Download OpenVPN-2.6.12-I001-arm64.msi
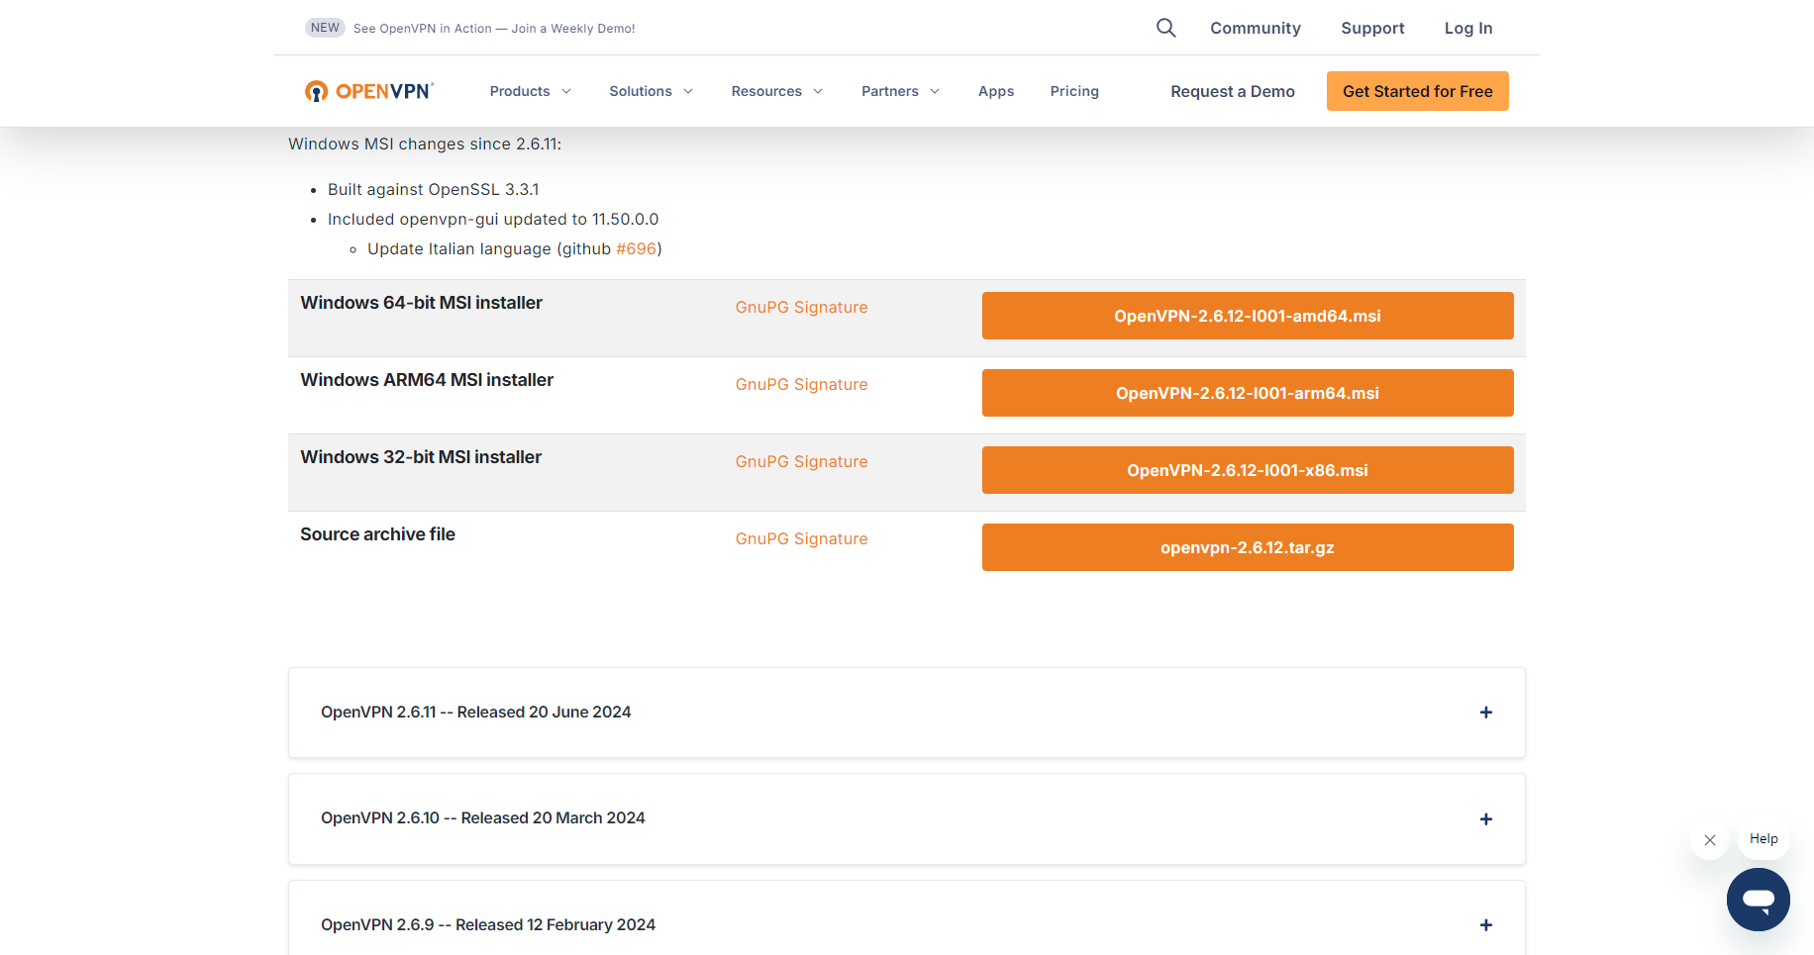 point(1248,393)
